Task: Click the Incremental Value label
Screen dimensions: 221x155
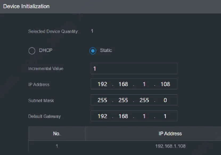Action: point(46,68)
